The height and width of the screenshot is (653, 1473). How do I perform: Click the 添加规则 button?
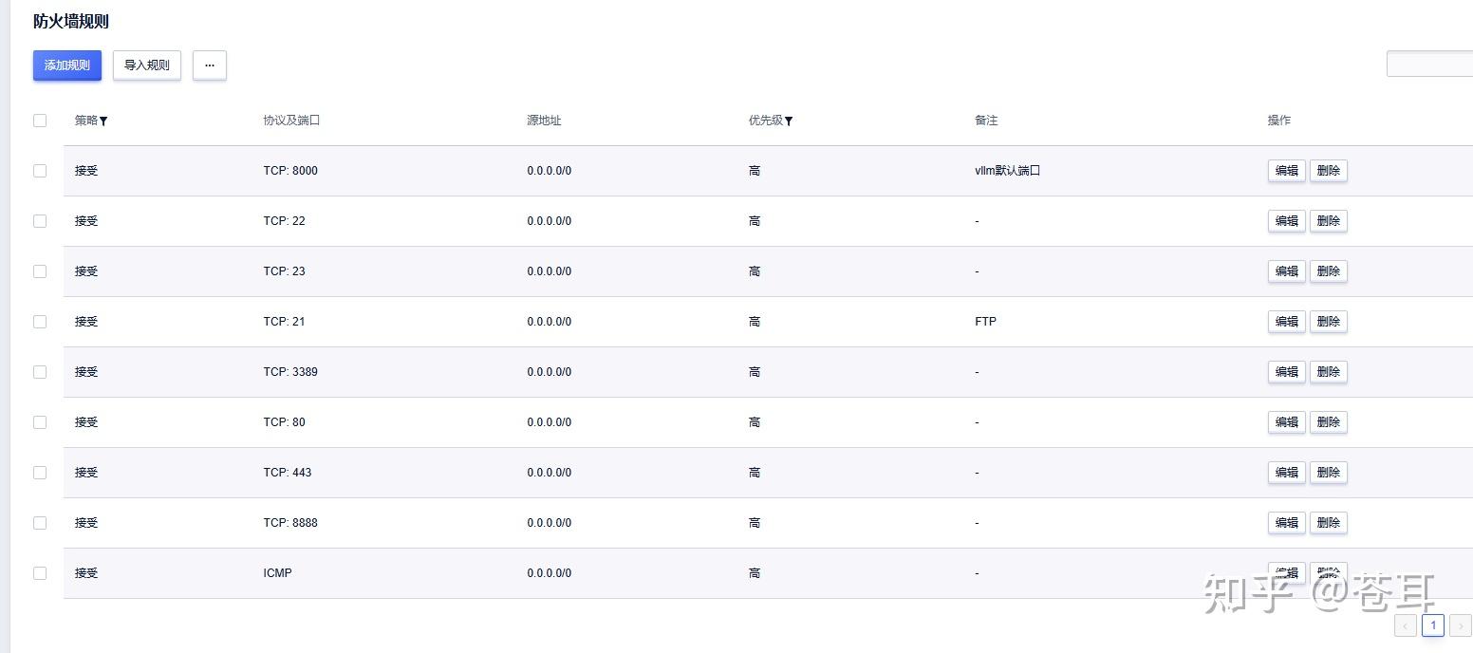pos(67,65)
